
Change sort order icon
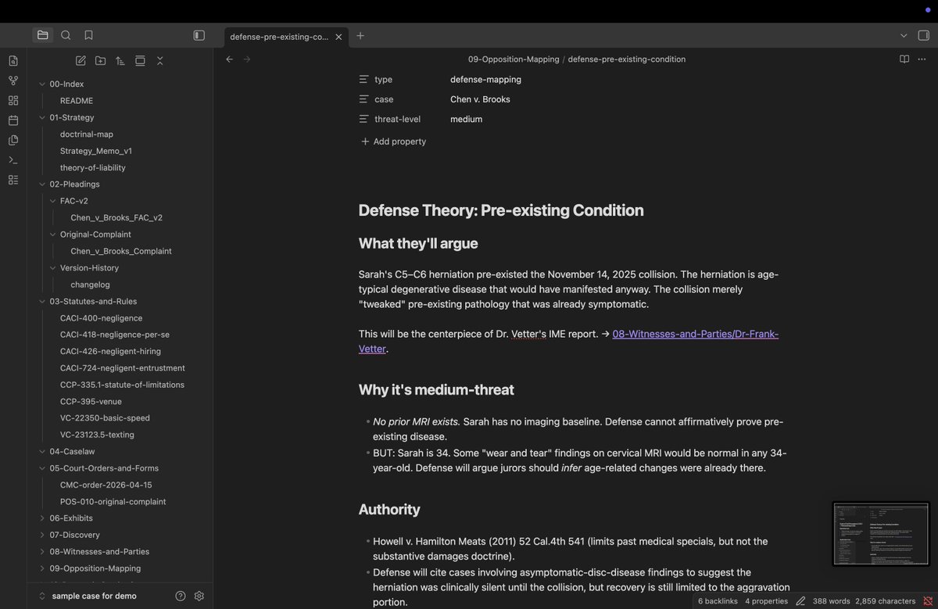(120, 60)
